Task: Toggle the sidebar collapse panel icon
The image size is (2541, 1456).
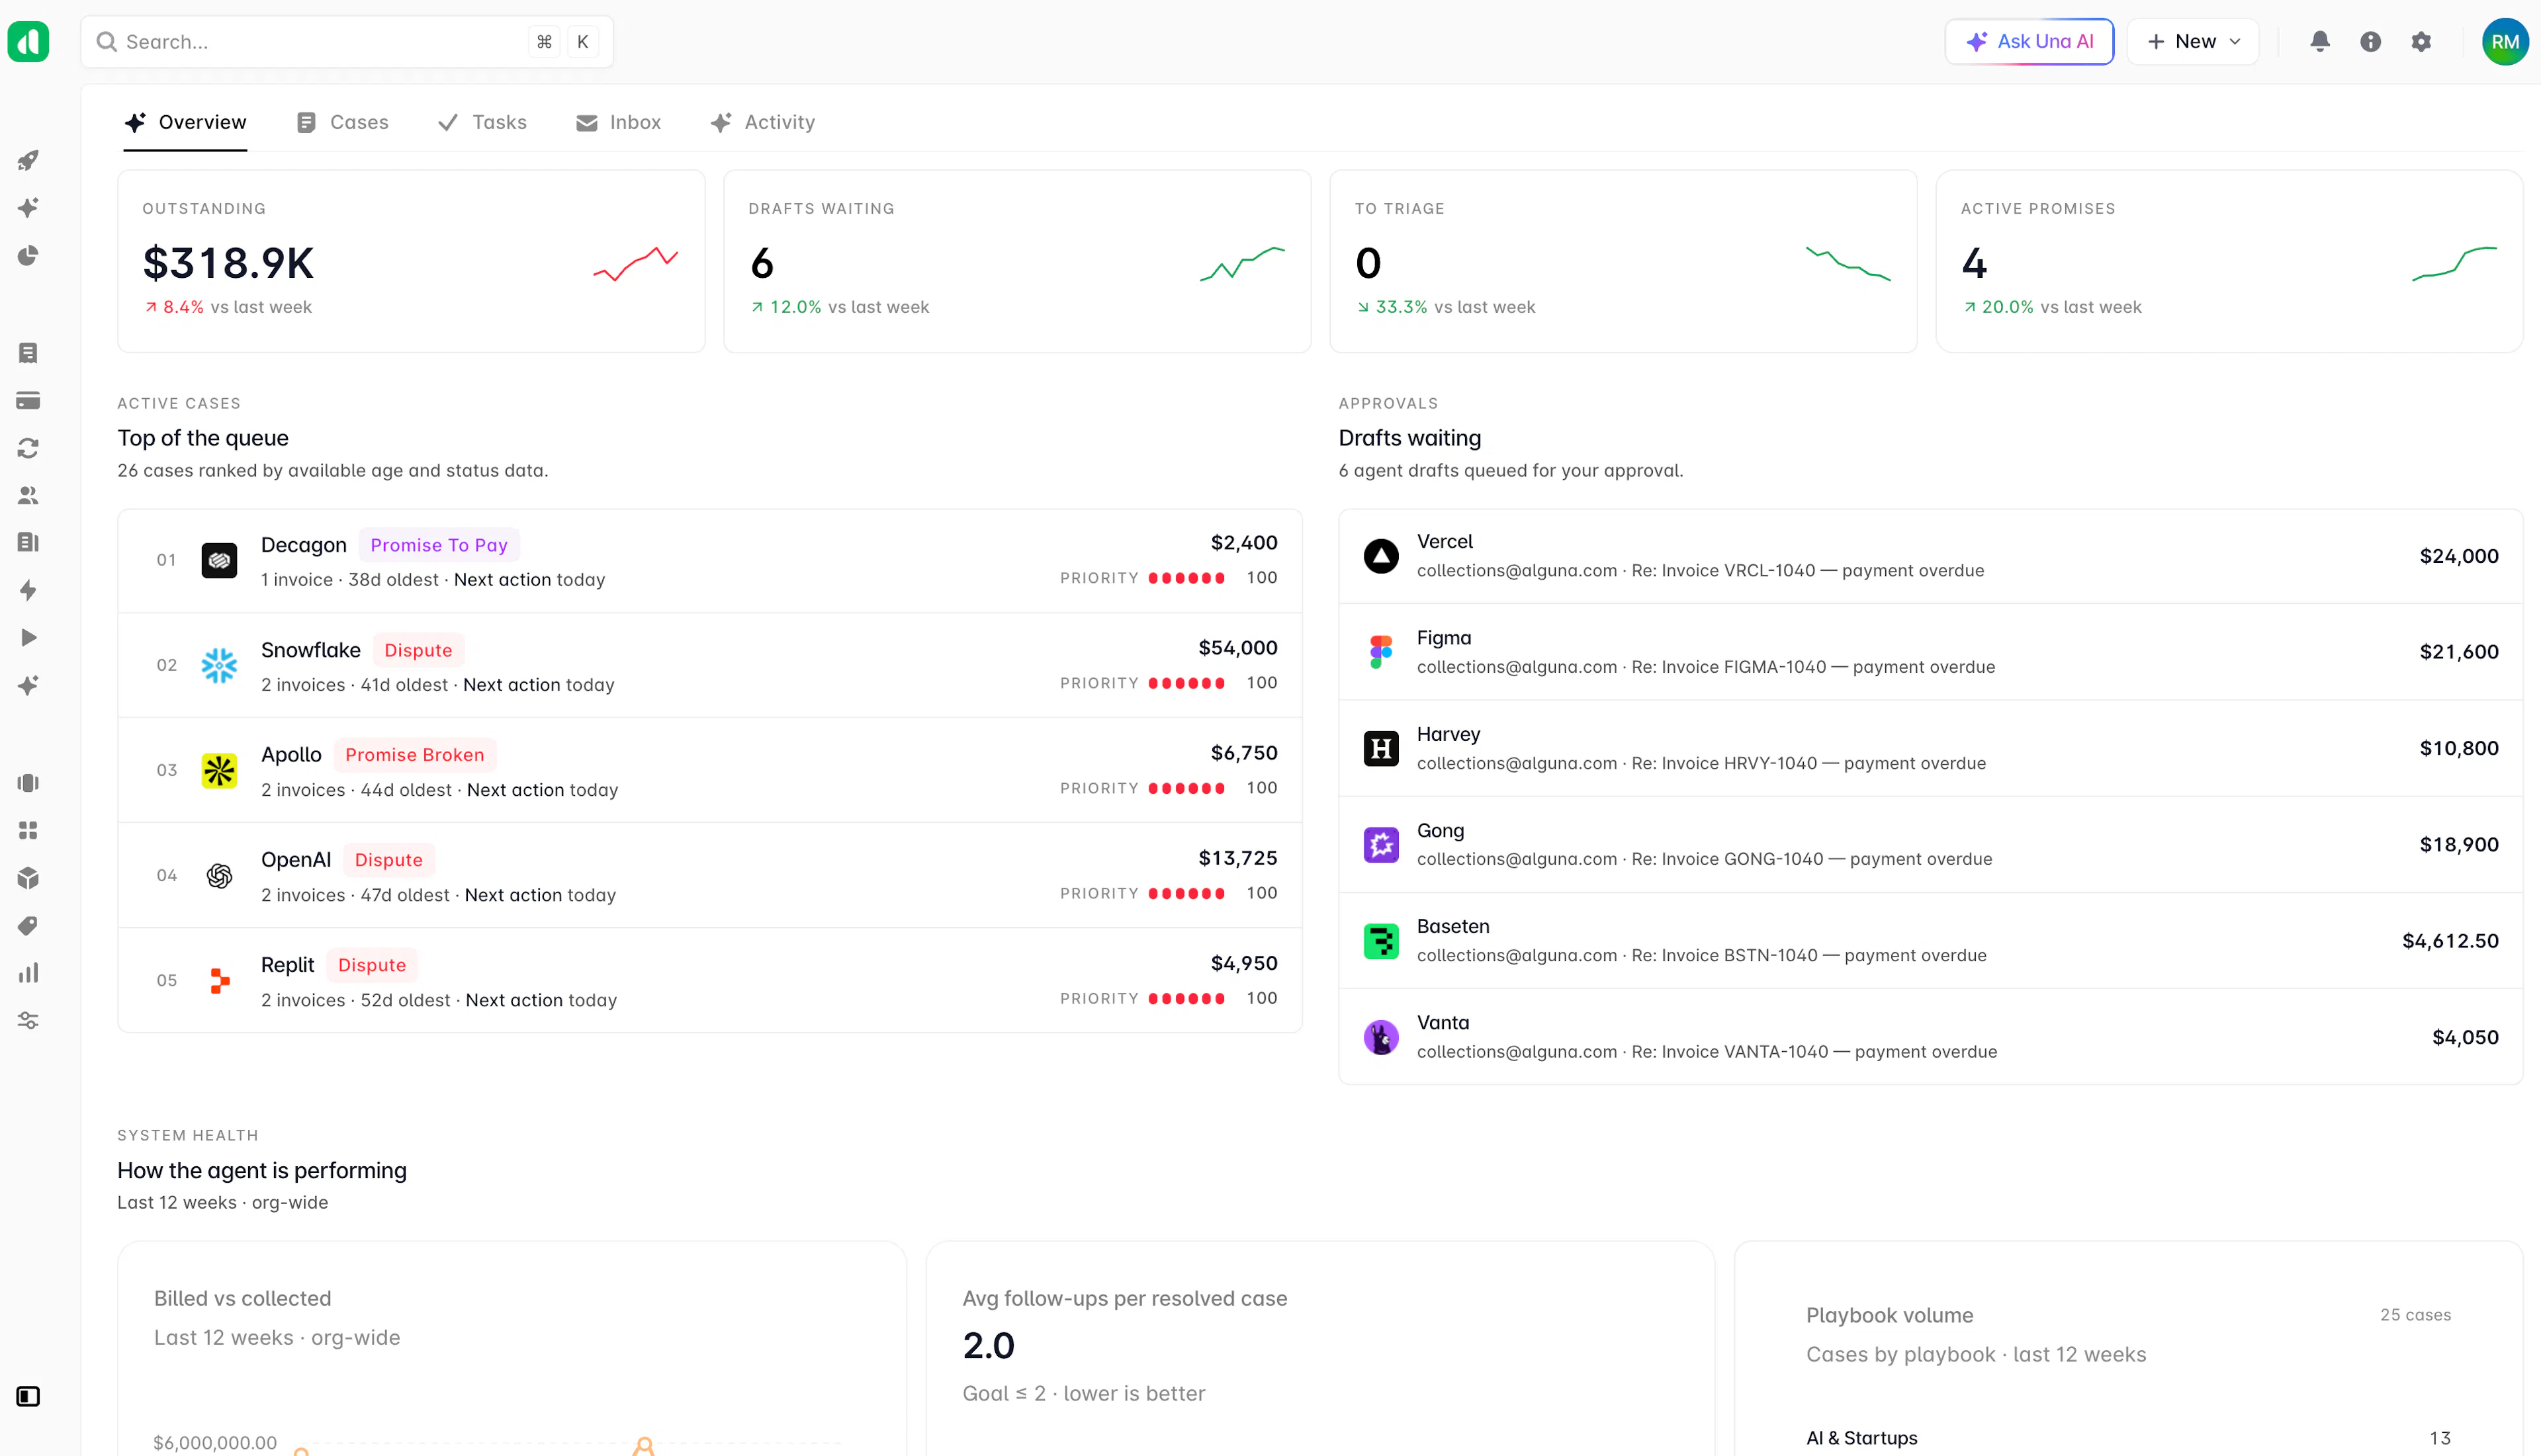Action: tap(28, 1396)
